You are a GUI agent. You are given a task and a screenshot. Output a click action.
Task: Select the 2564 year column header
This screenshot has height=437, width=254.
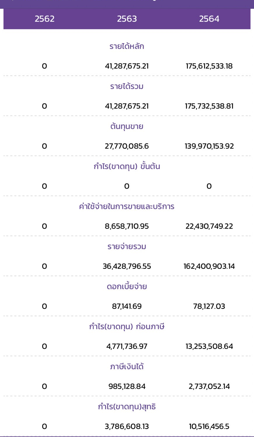click(209, 19)
